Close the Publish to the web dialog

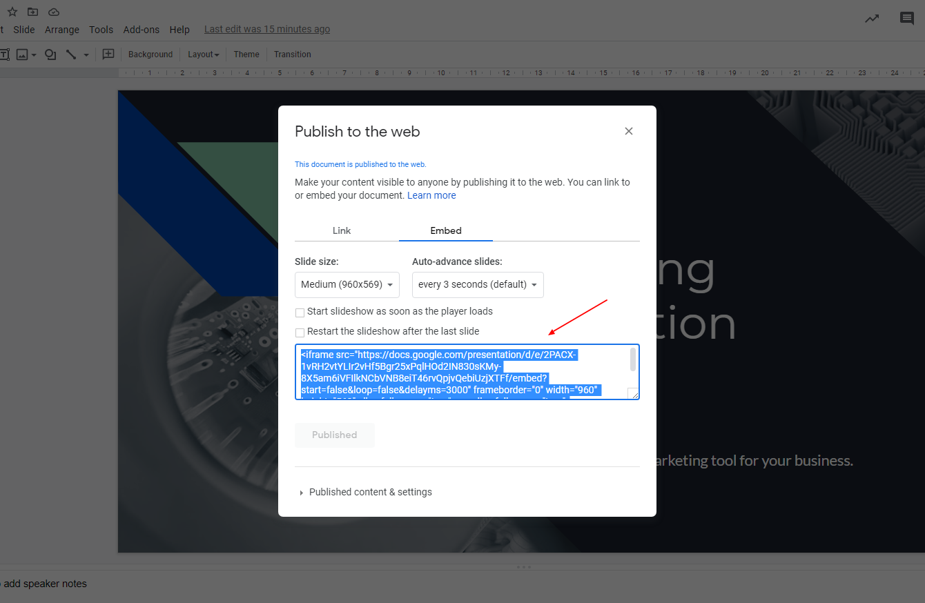[628, 131]
